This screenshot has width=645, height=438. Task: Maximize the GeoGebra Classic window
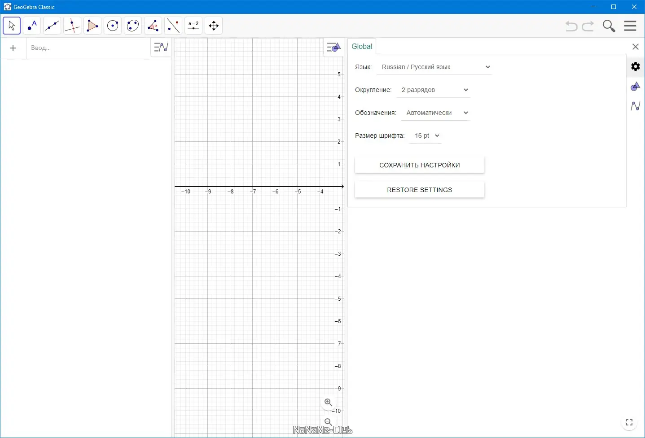tap(614, 7)
